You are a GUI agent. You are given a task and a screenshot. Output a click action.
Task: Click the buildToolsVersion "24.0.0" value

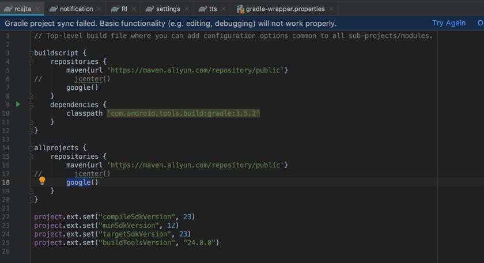click(x=199, y=243)
